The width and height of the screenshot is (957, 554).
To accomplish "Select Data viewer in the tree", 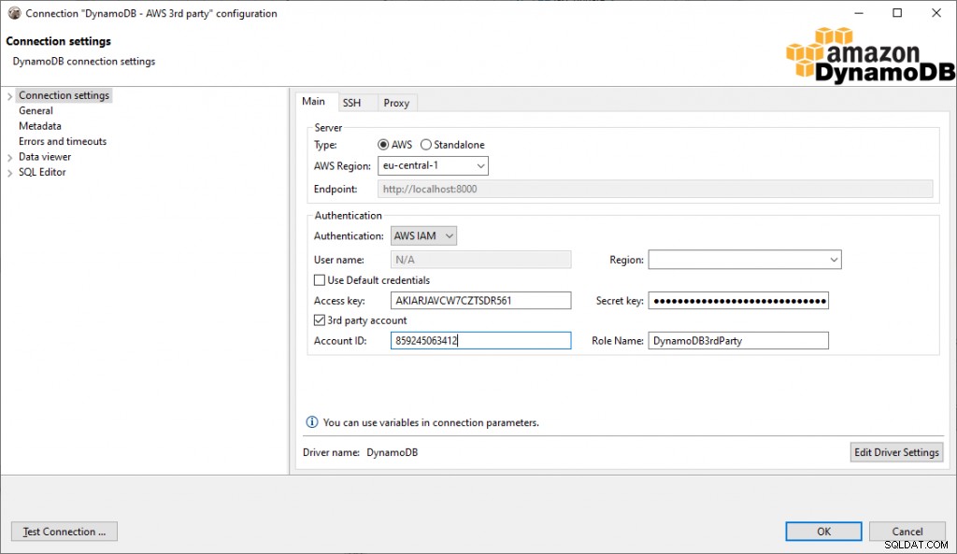I will click(45, 157).
